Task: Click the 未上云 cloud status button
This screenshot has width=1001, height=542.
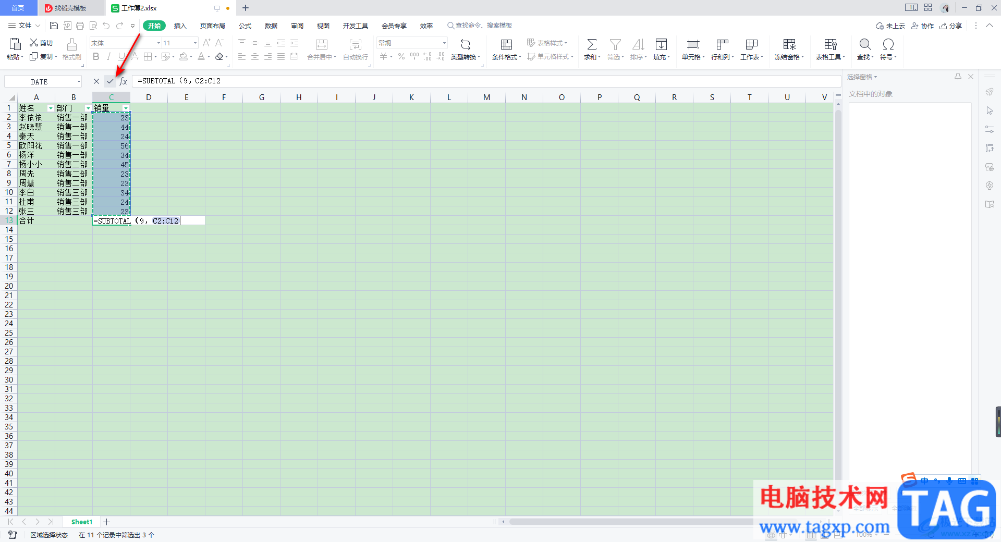Action: pyautogui.click(x=890, y=26)
